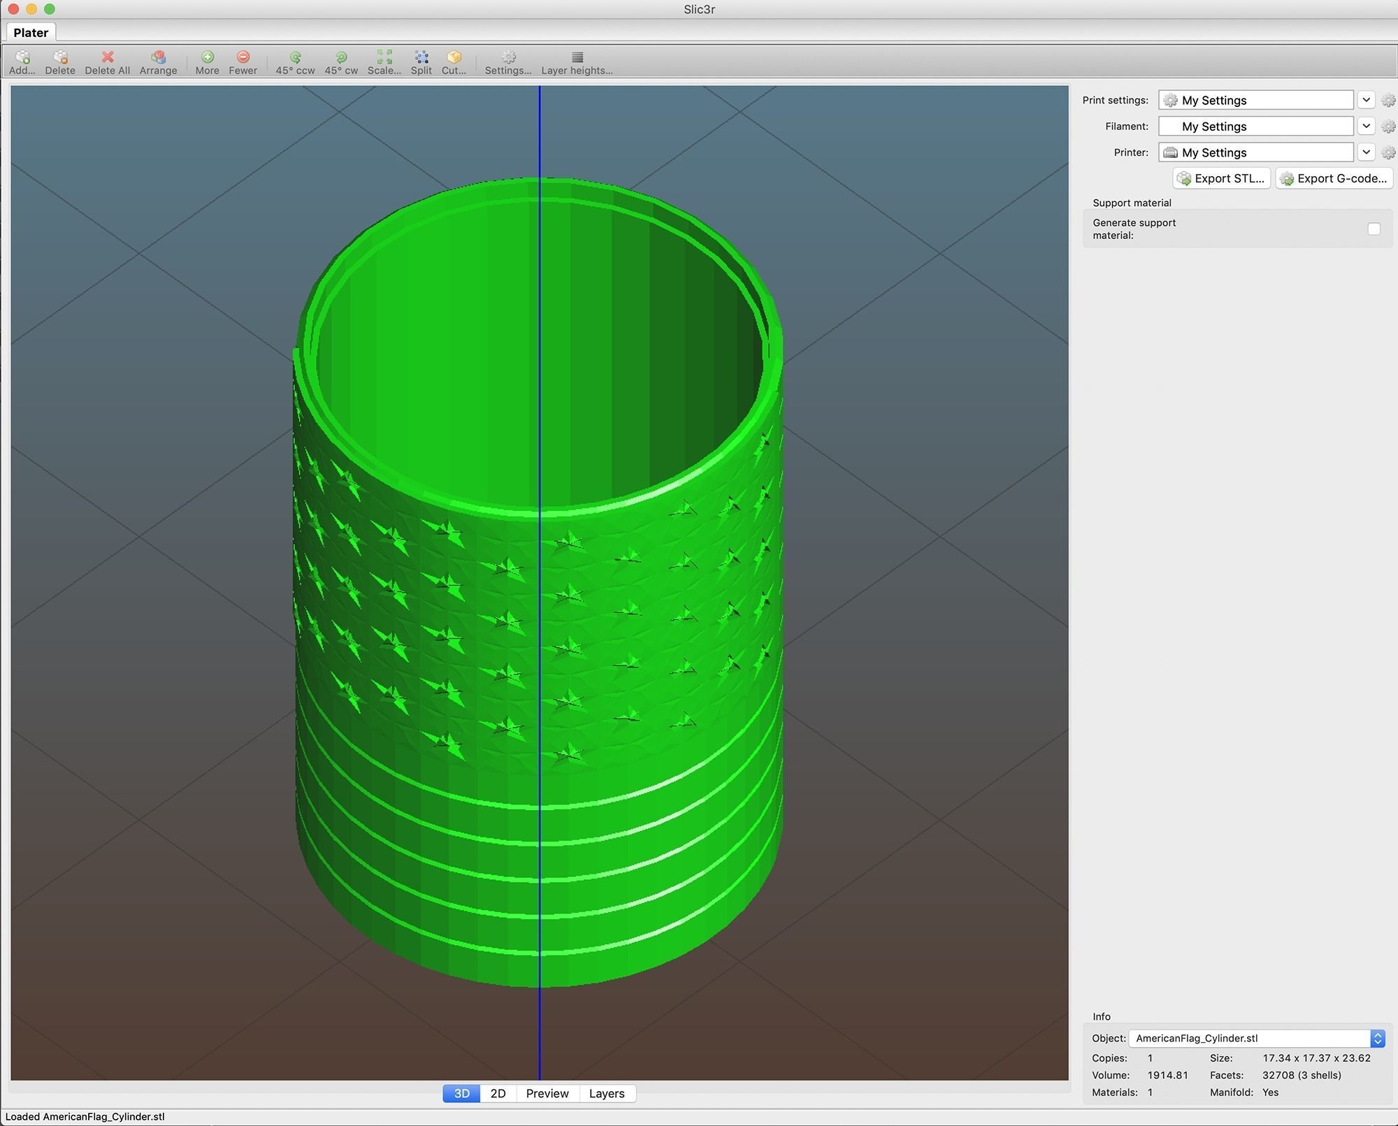Open the Printer preset field
The height and width of the screenshot is (1126, 1398).
tap(1256, 152)
